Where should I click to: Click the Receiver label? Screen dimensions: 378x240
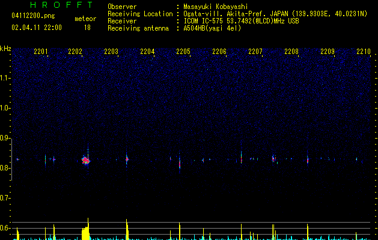click(122, 21)
